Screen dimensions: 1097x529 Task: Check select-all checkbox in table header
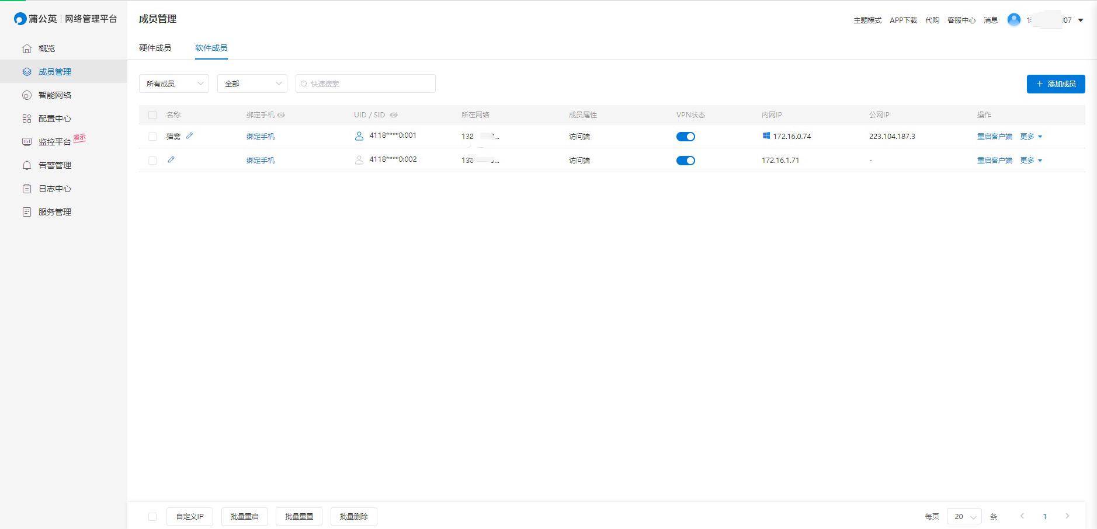click(x=152, y=115)
